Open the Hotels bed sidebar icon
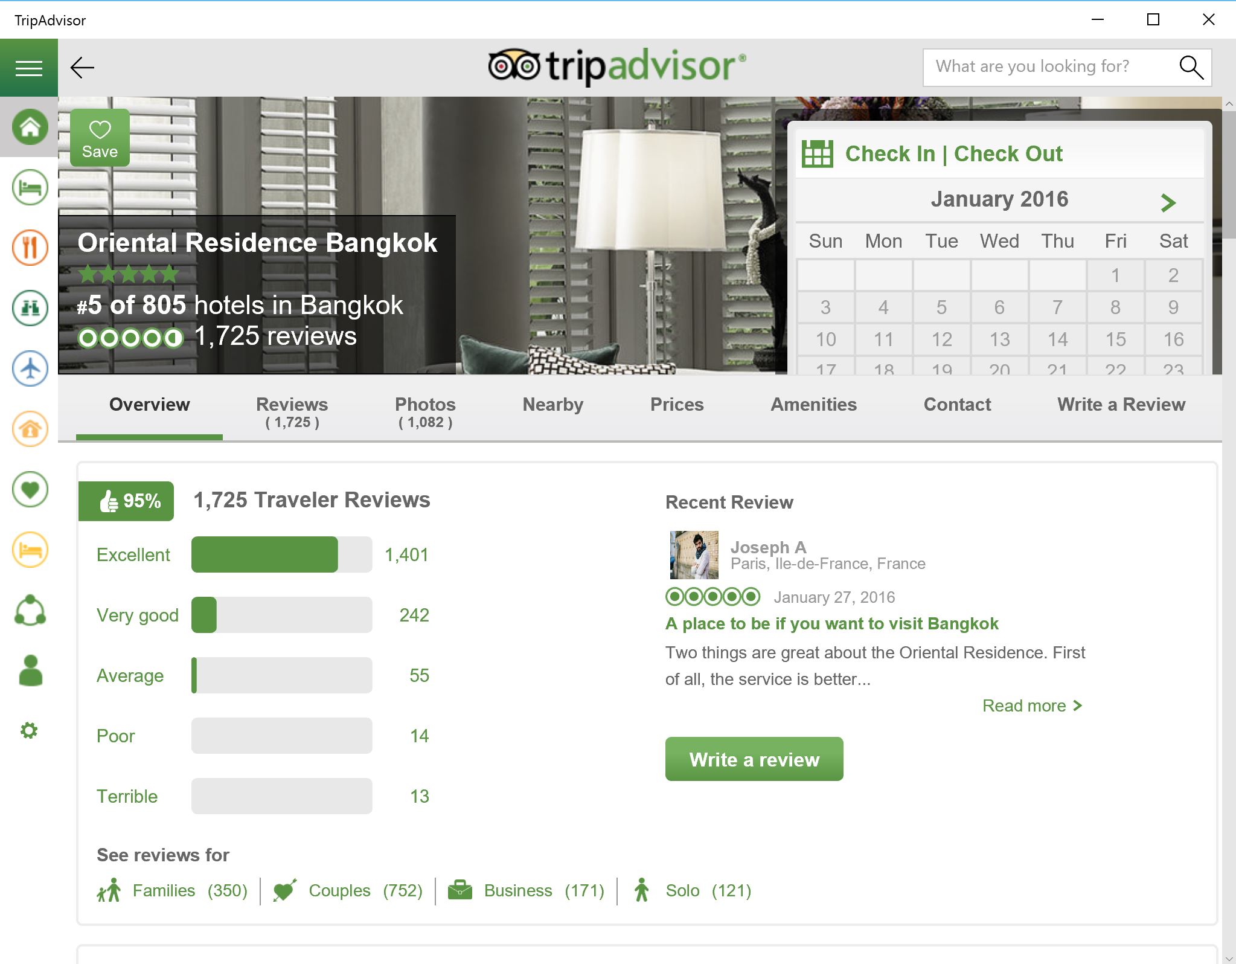The image size is (1236, 964). 30,187
